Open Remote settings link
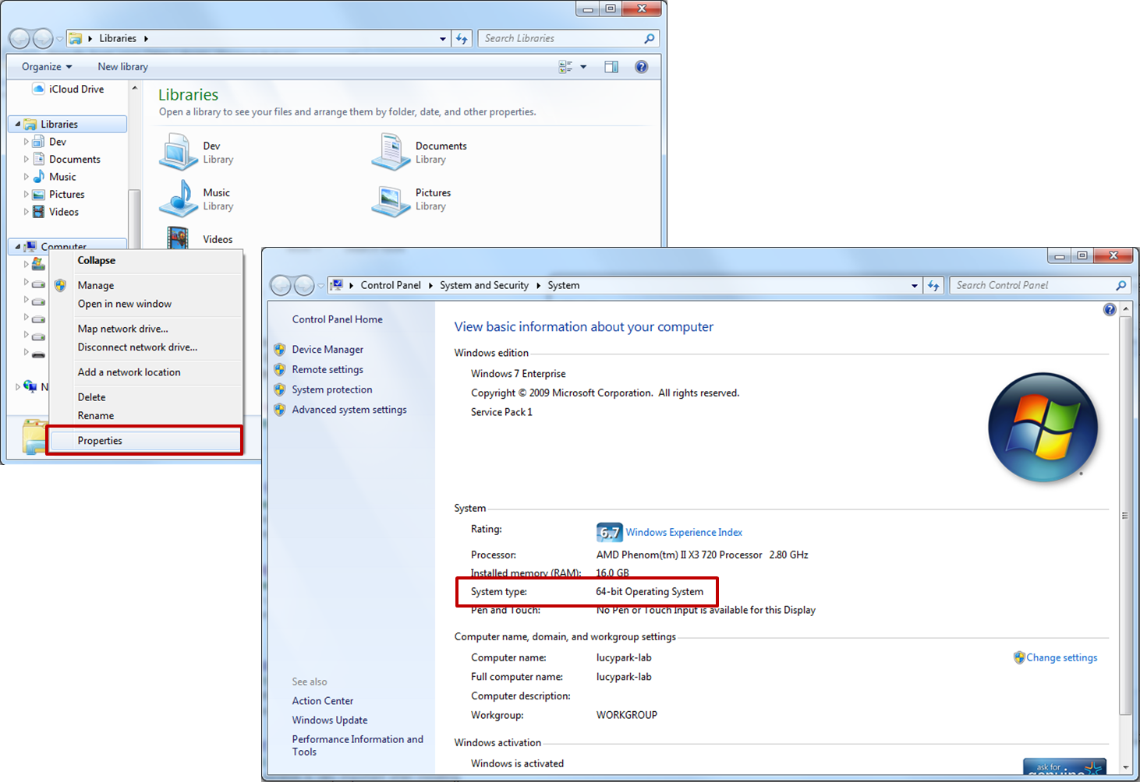Image resolution: width=1140 pixels, height=782 pixels. tap(327, 370)
